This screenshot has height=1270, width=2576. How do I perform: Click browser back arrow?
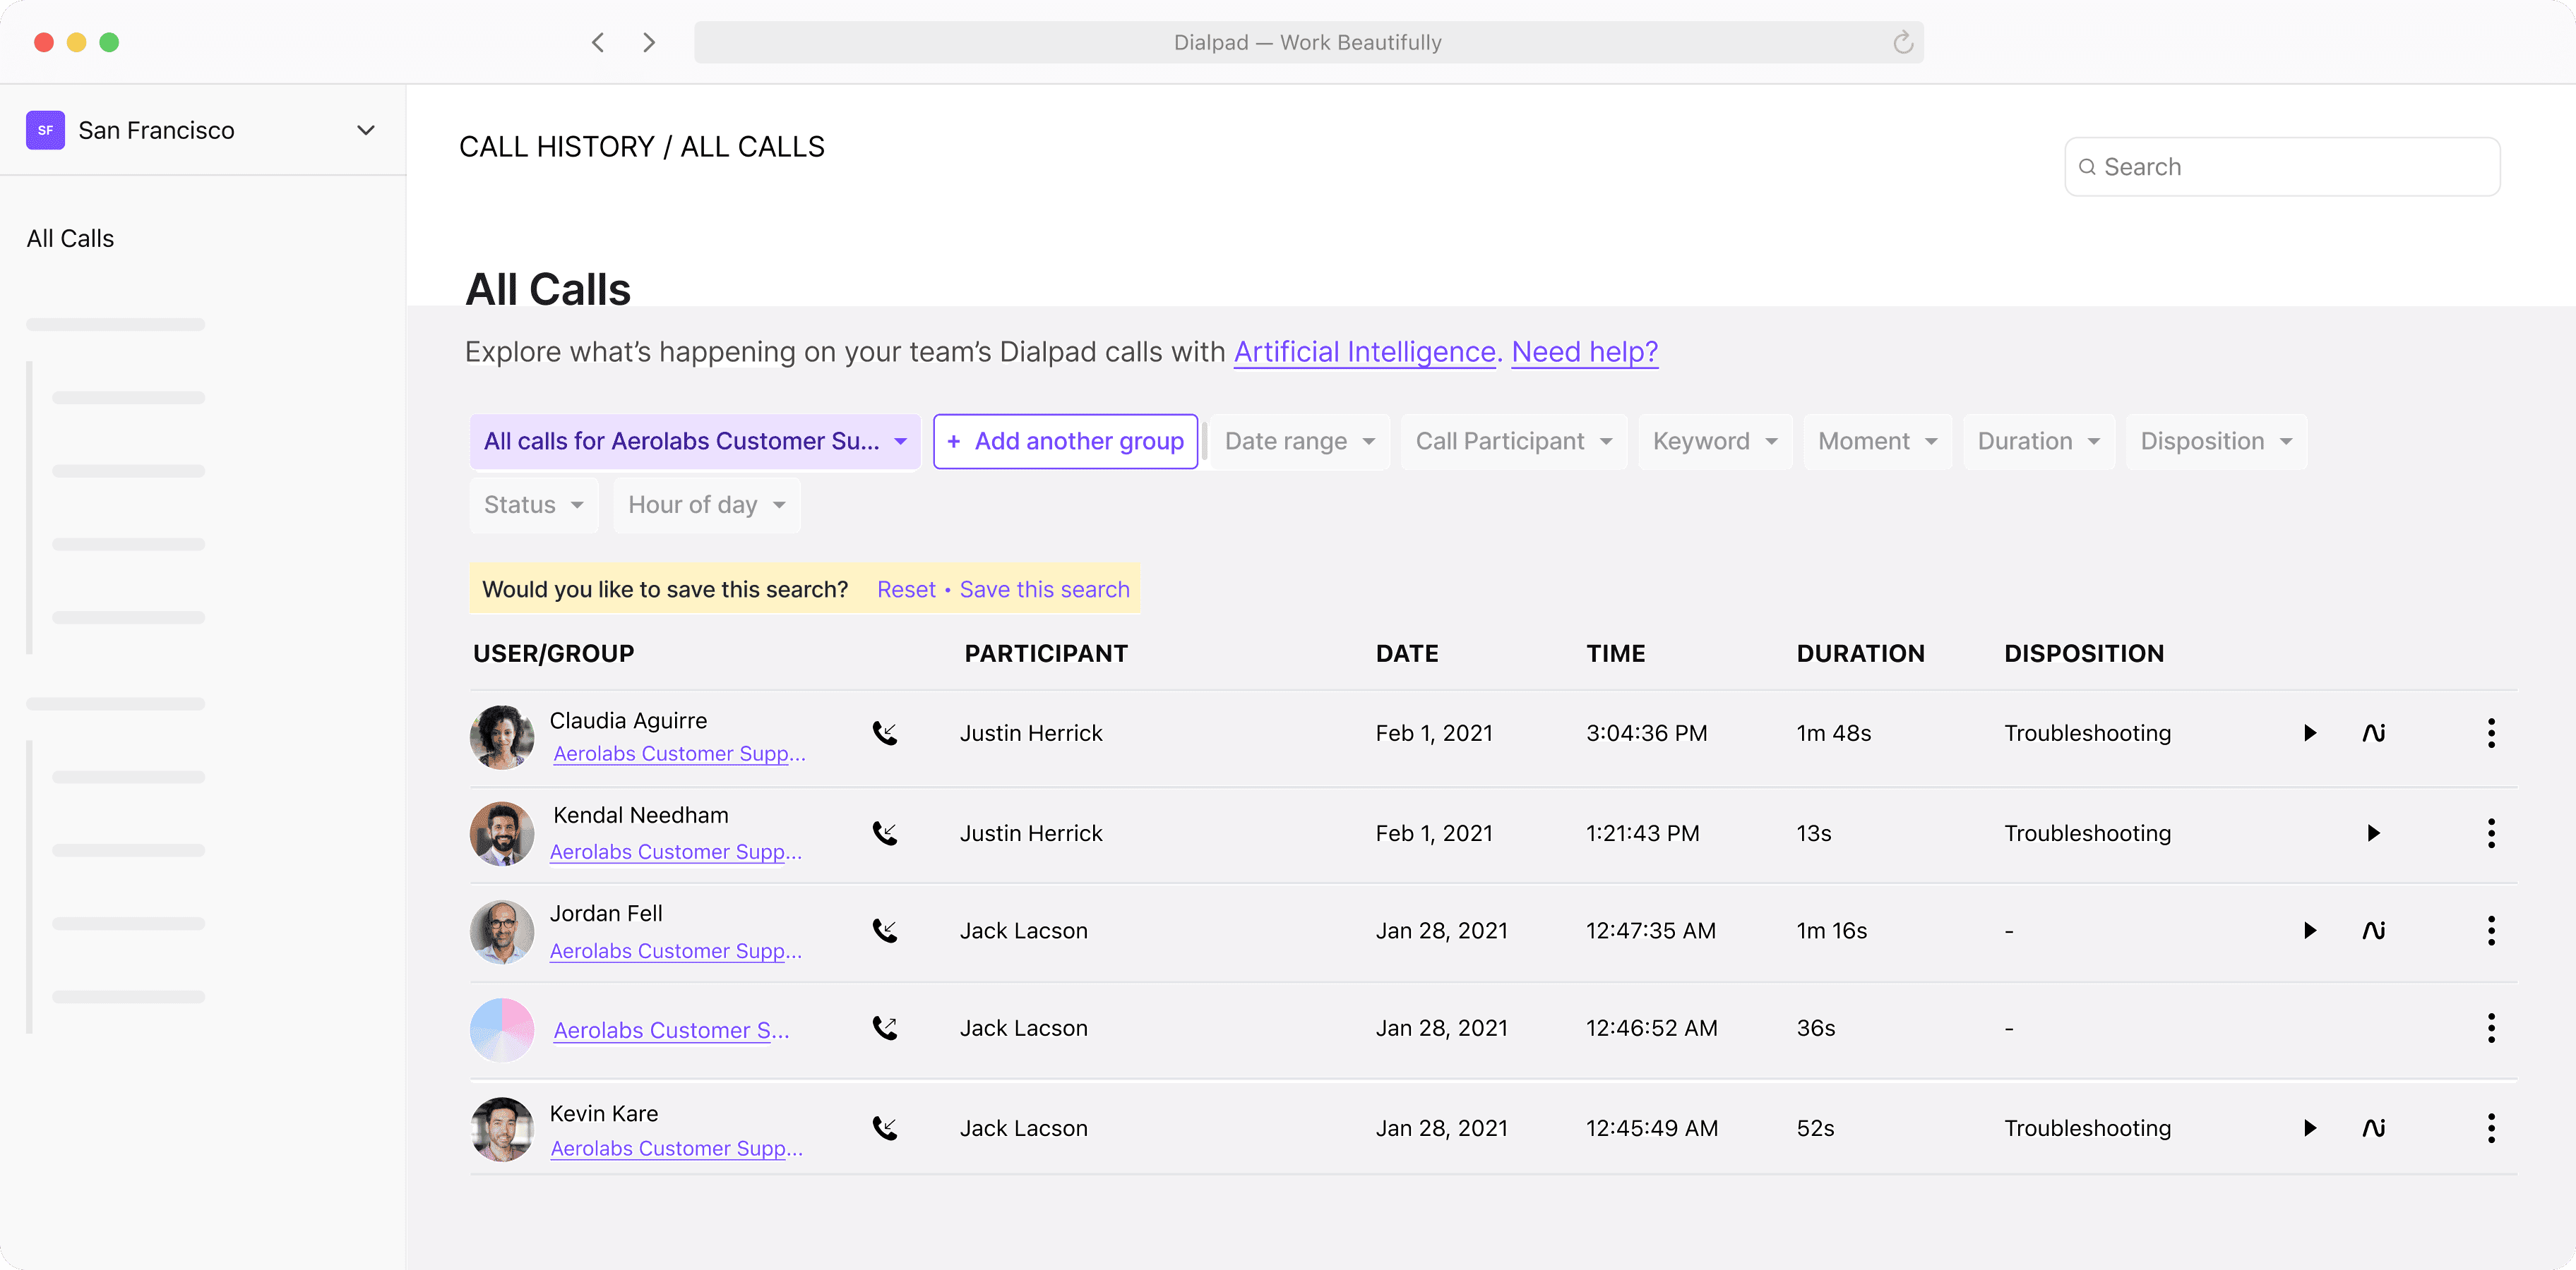[598, 42]
